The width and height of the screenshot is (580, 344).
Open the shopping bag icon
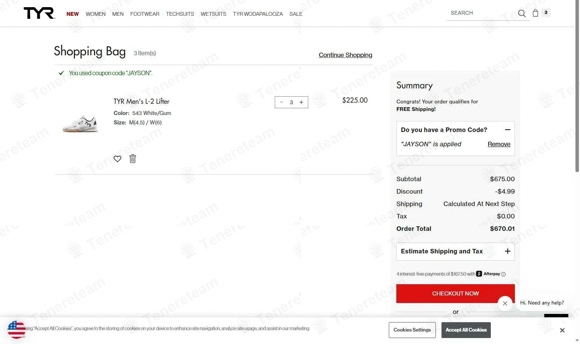coord(535,13)
